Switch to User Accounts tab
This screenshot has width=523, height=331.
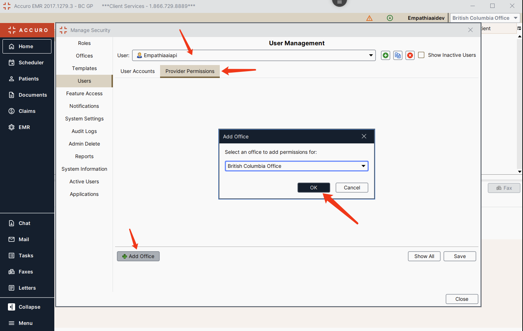tap(137, 71)
